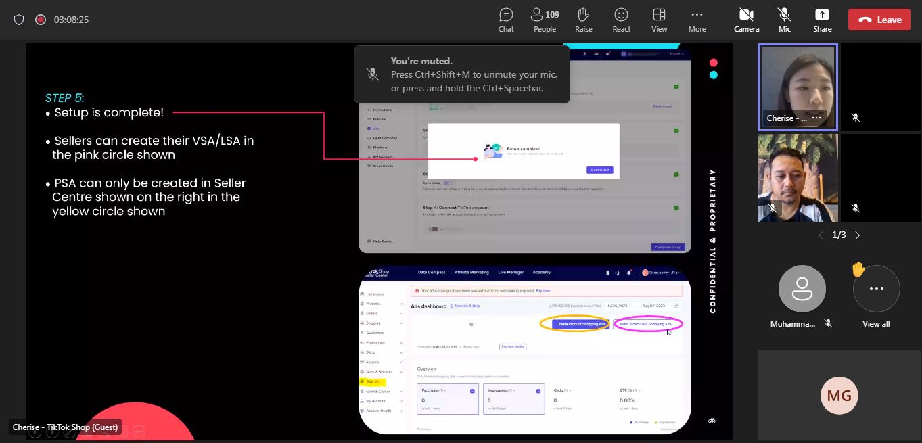Click the Seller Center notification bell
922x443 pixels.
[628, 273]
